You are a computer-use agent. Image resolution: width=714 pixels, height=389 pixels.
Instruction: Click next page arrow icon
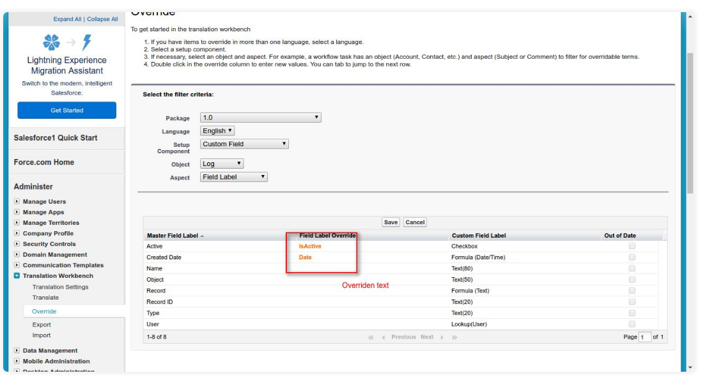click(442, 337)
